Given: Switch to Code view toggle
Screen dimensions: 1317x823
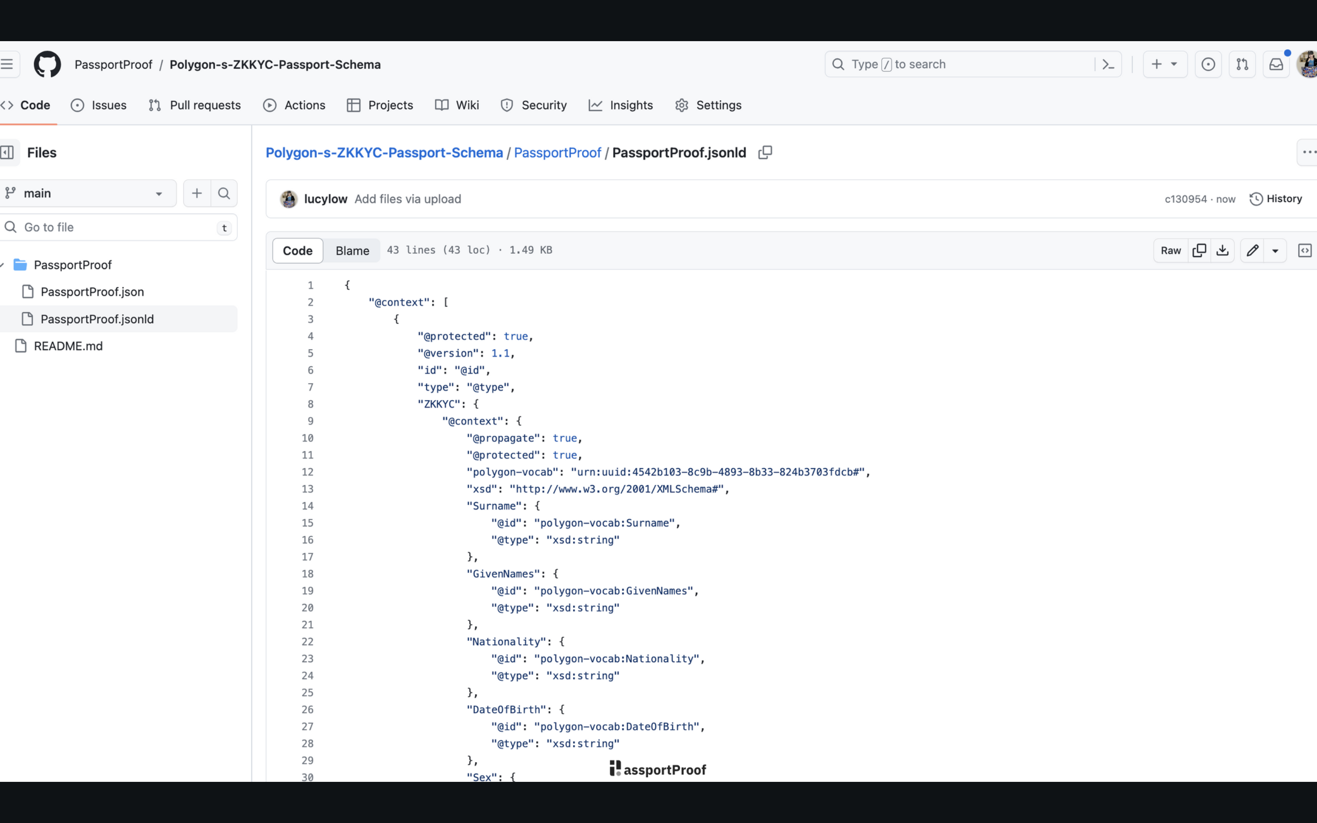Looking at the screenshot, I should pyautogui.click(x=298, y=251).
